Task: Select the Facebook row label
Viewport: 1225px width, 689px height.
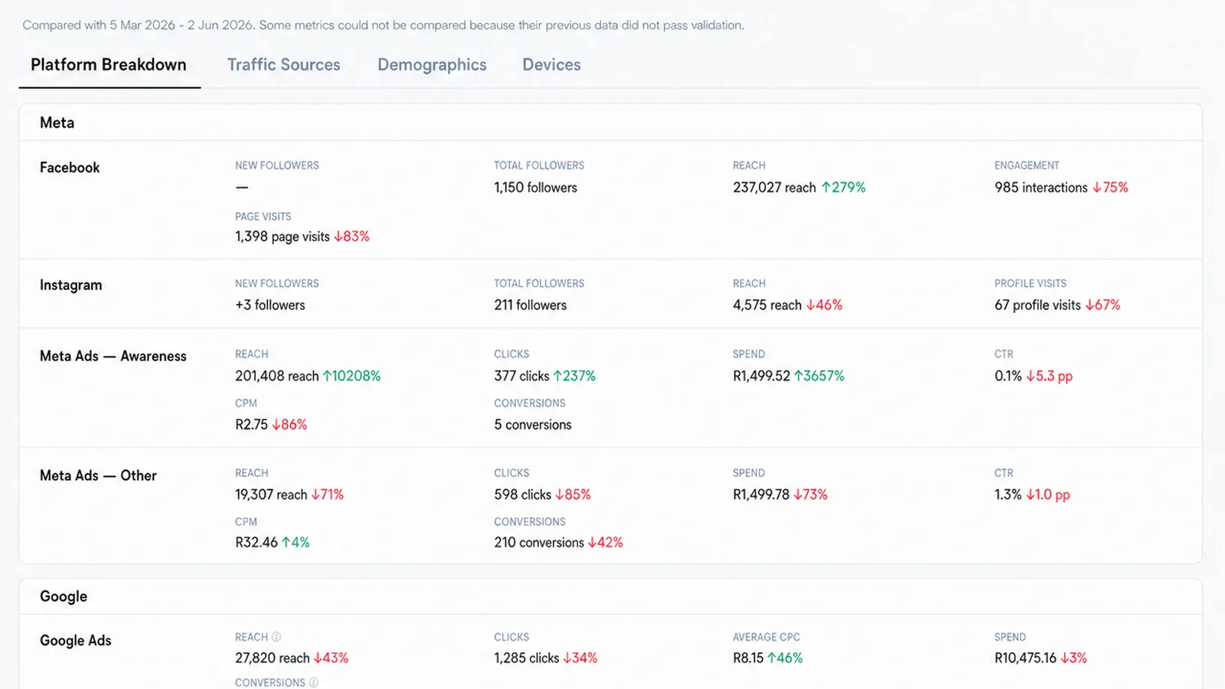Action: pyautogui.click(x=70, y=168)
